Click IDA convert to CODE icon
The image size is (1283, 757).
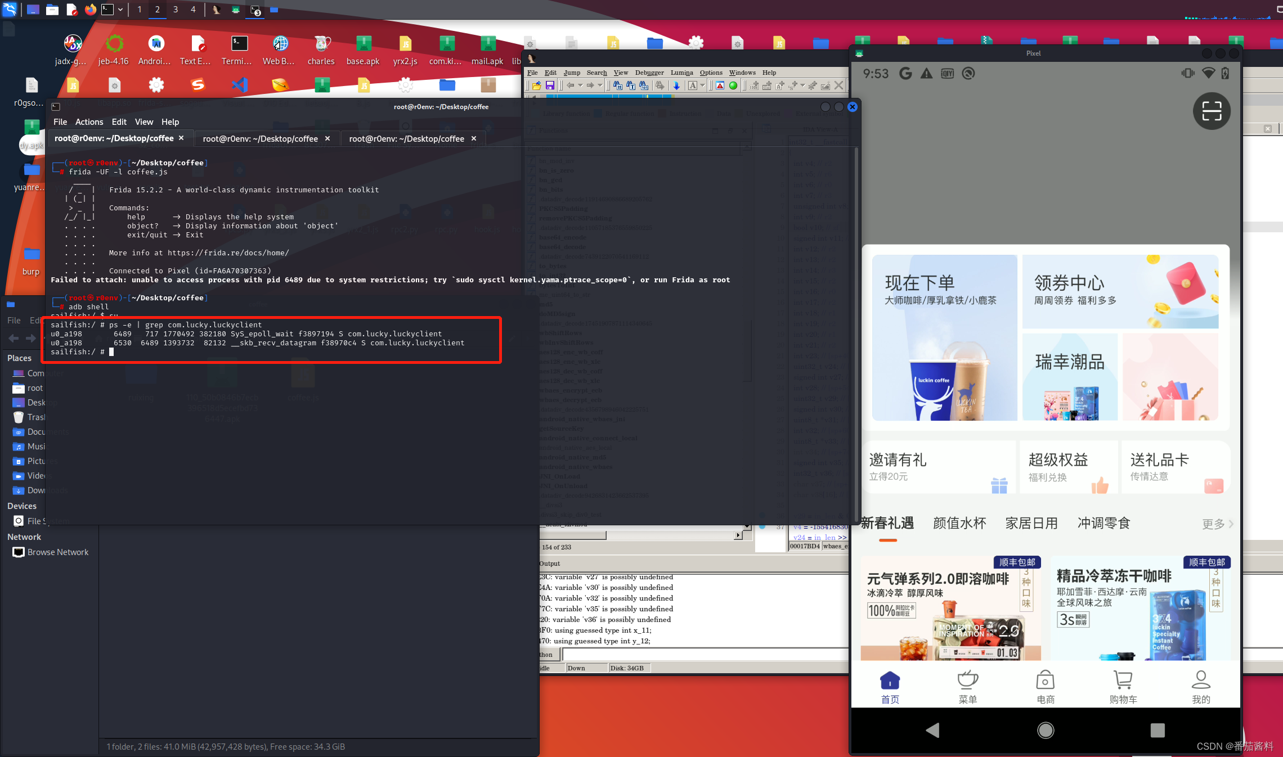click(754, 85)
